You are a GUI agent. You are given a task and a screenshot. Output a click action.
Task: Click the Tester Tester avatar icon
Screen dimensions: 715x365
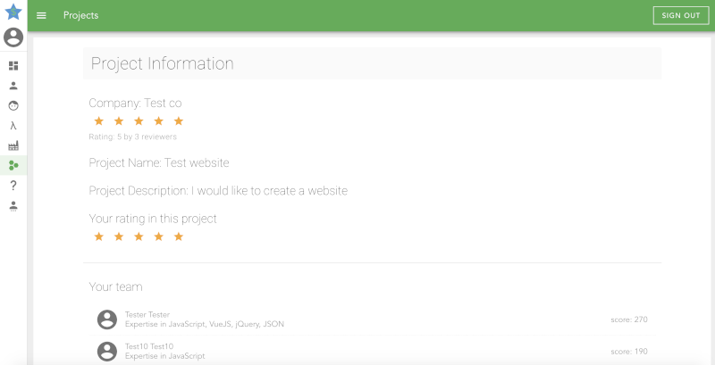click(107, 319)
